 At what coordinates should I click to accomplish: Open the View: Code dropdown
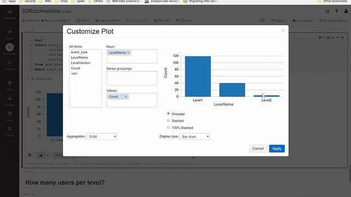107,21
